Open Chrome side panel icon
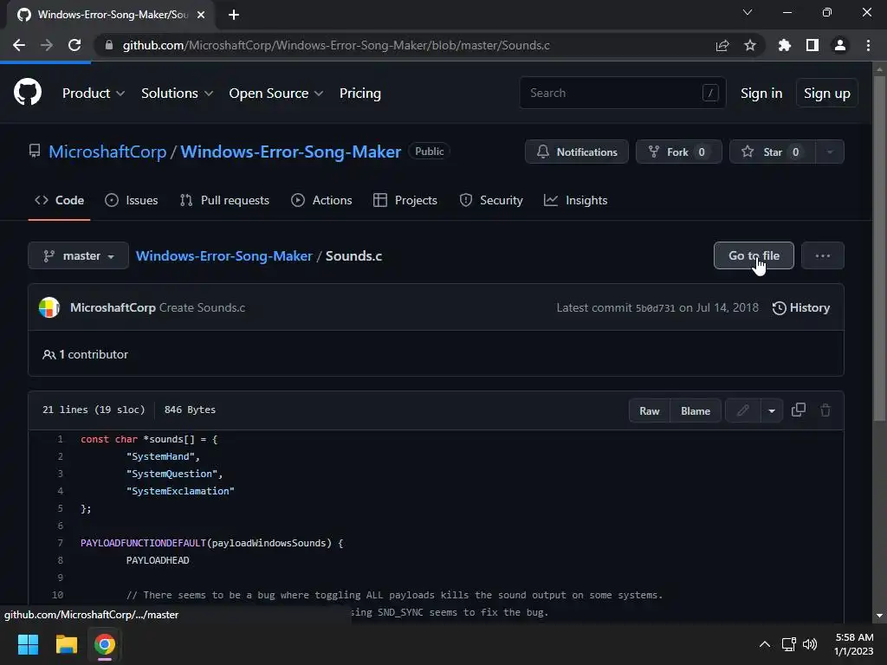 click(x=812, y=45)
